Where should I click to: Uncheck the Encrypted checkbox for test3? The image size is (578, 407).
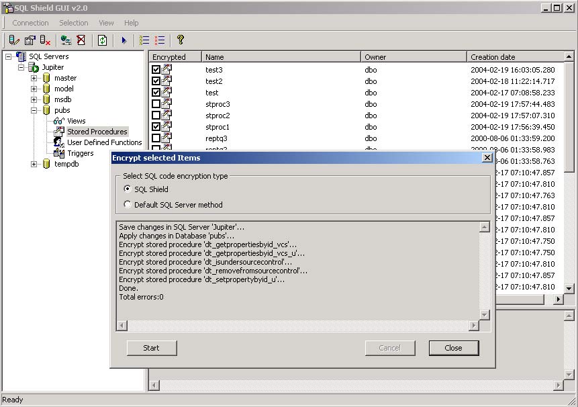tap(156, 70)
